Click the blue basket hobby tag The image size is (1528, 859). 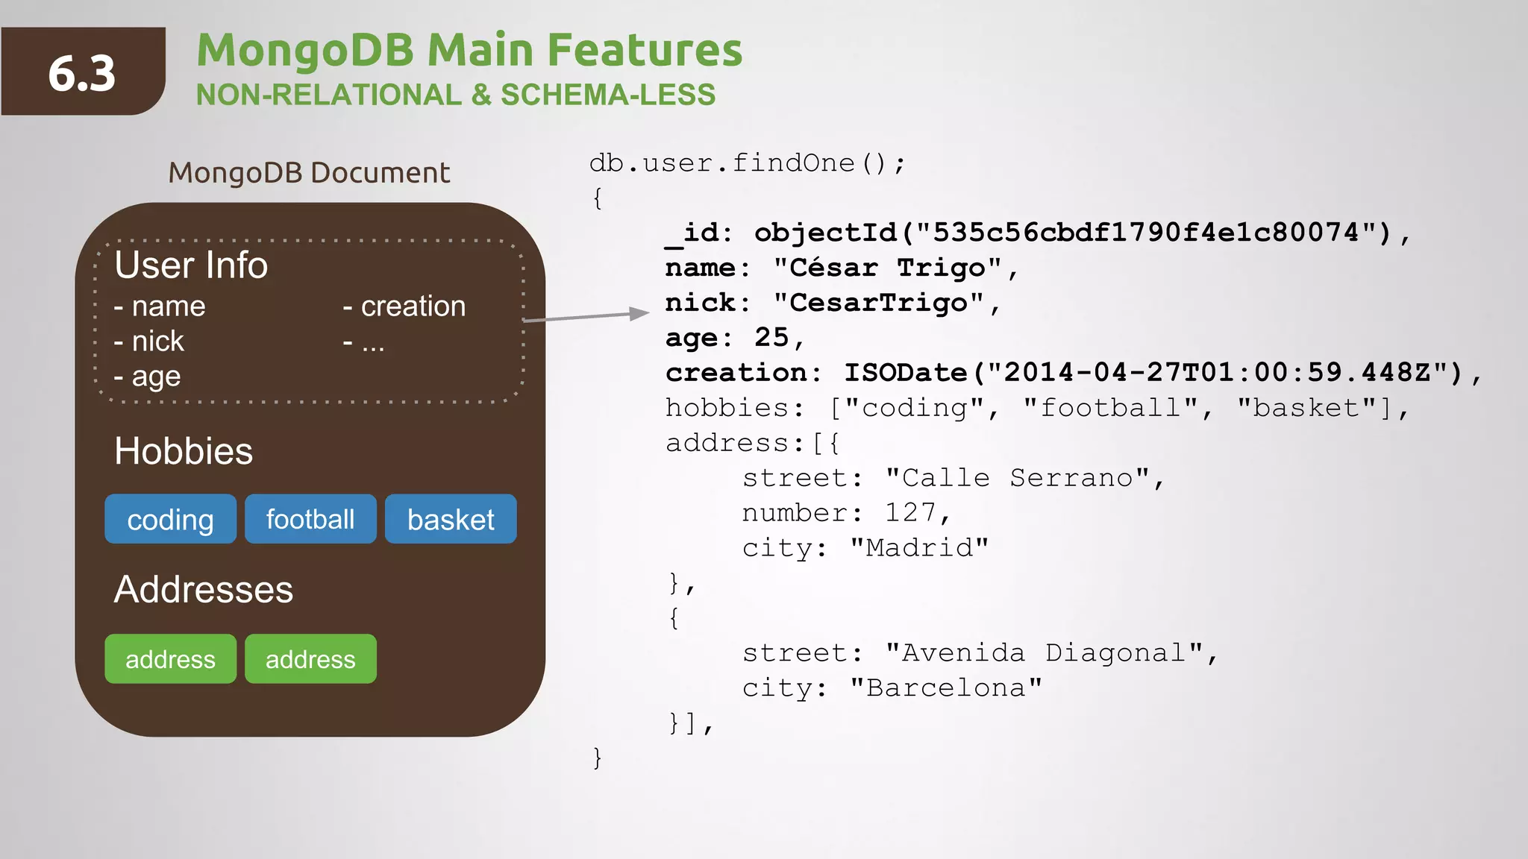point(451,519)
